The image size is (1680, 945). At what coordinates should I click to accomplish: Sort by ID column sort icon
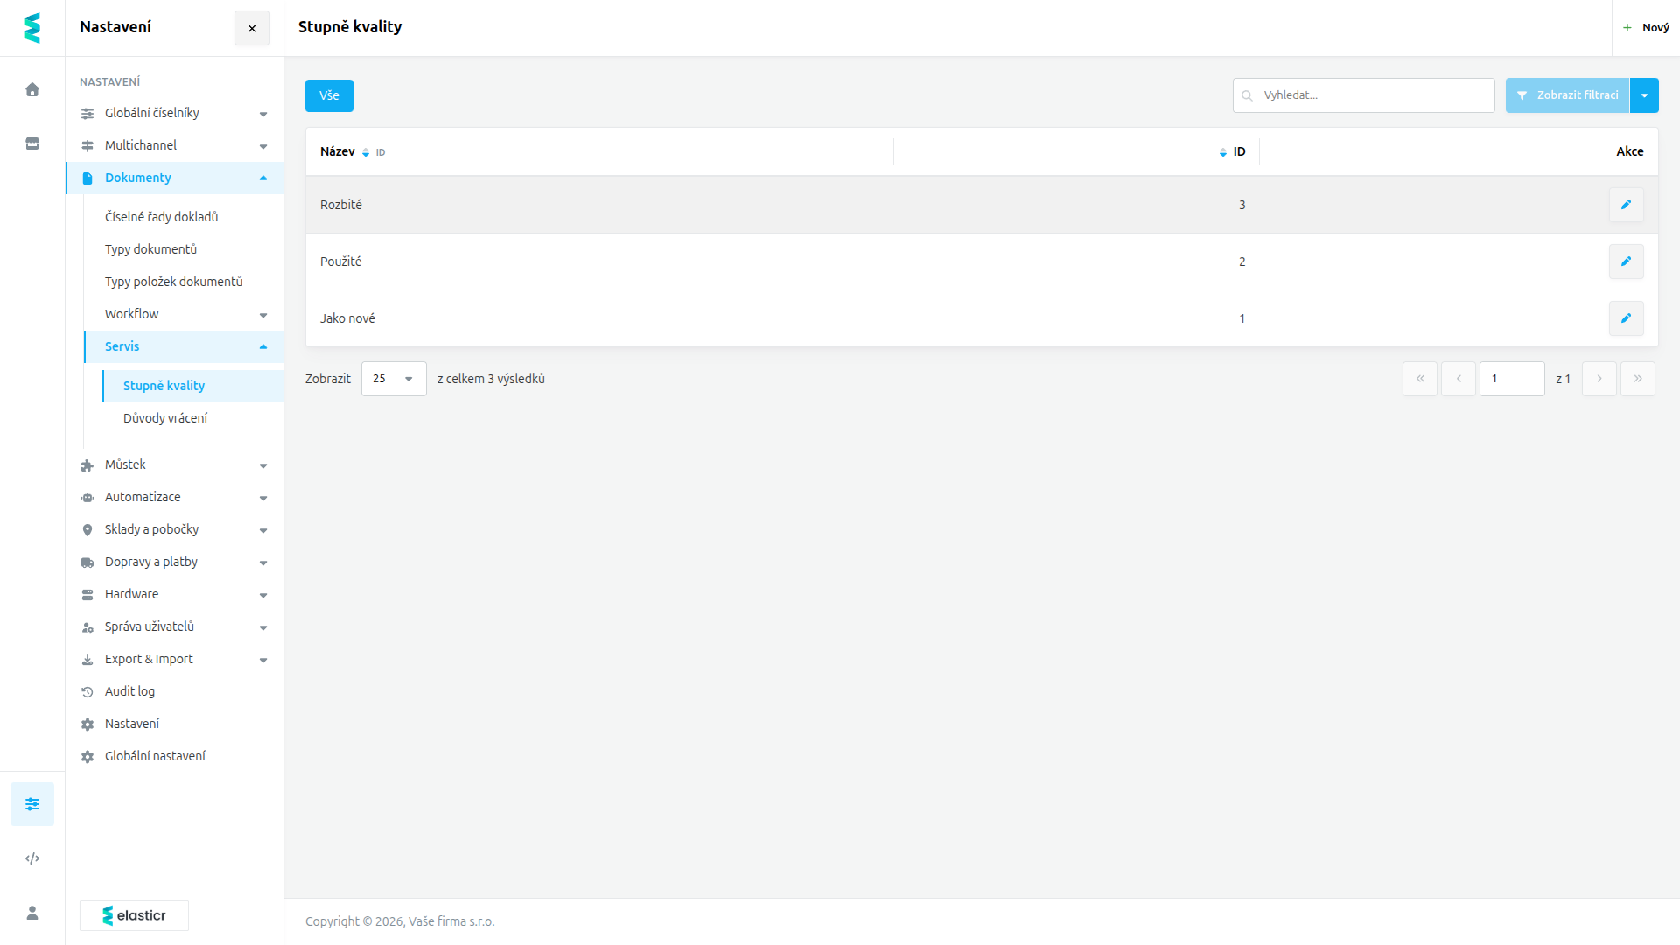coord(1223,152)
